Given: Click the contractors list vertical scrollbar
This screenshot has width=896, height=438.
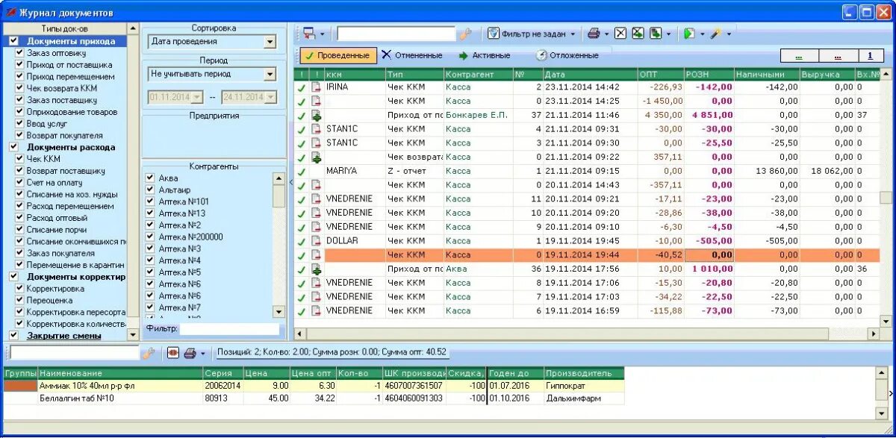Looking at the screenshot, I should coord(279,243).
